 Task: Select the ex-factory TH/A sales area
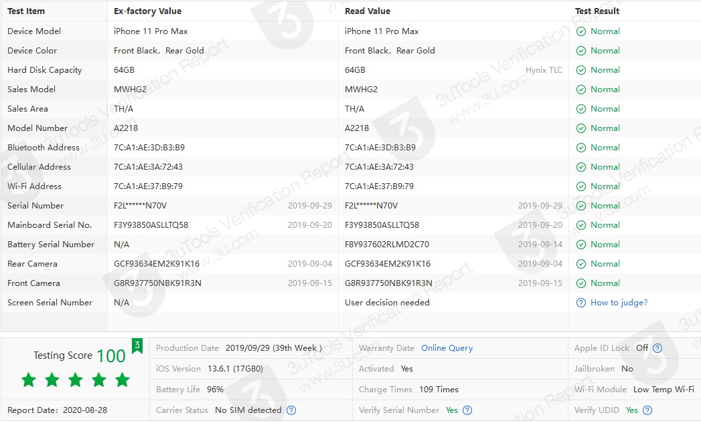tap(123, 109)
